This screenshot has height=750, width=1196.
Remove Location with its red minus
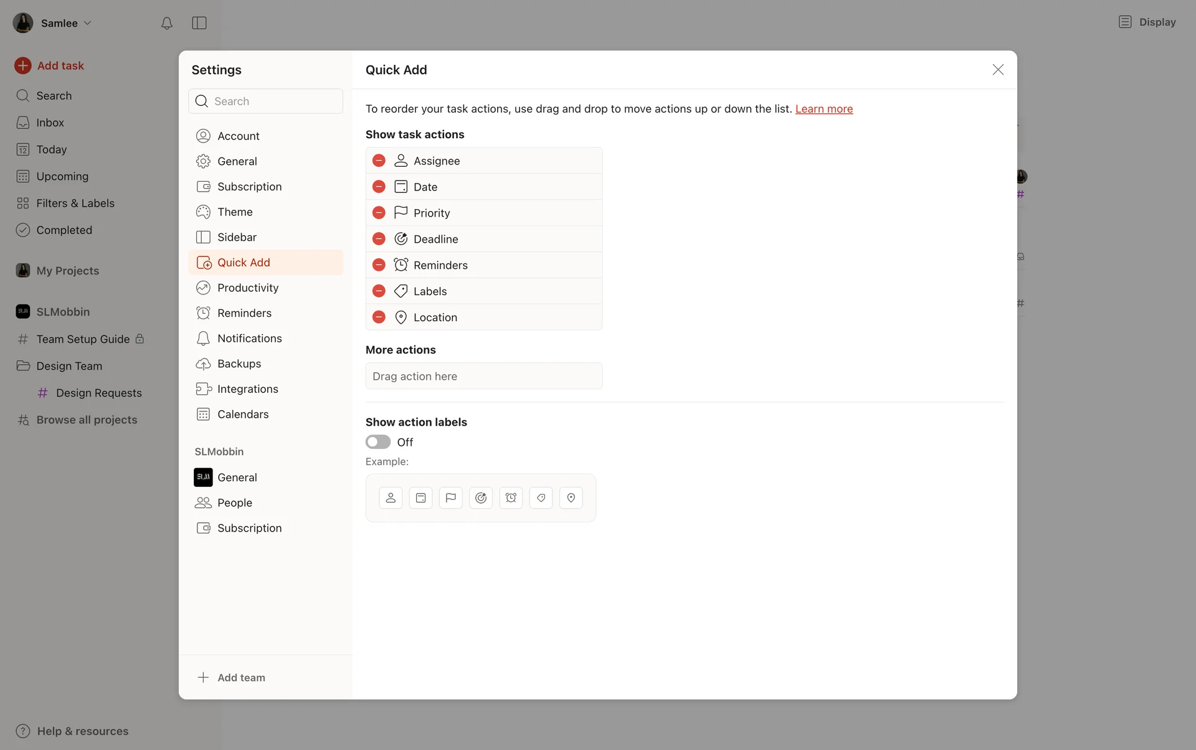point(379,317)
